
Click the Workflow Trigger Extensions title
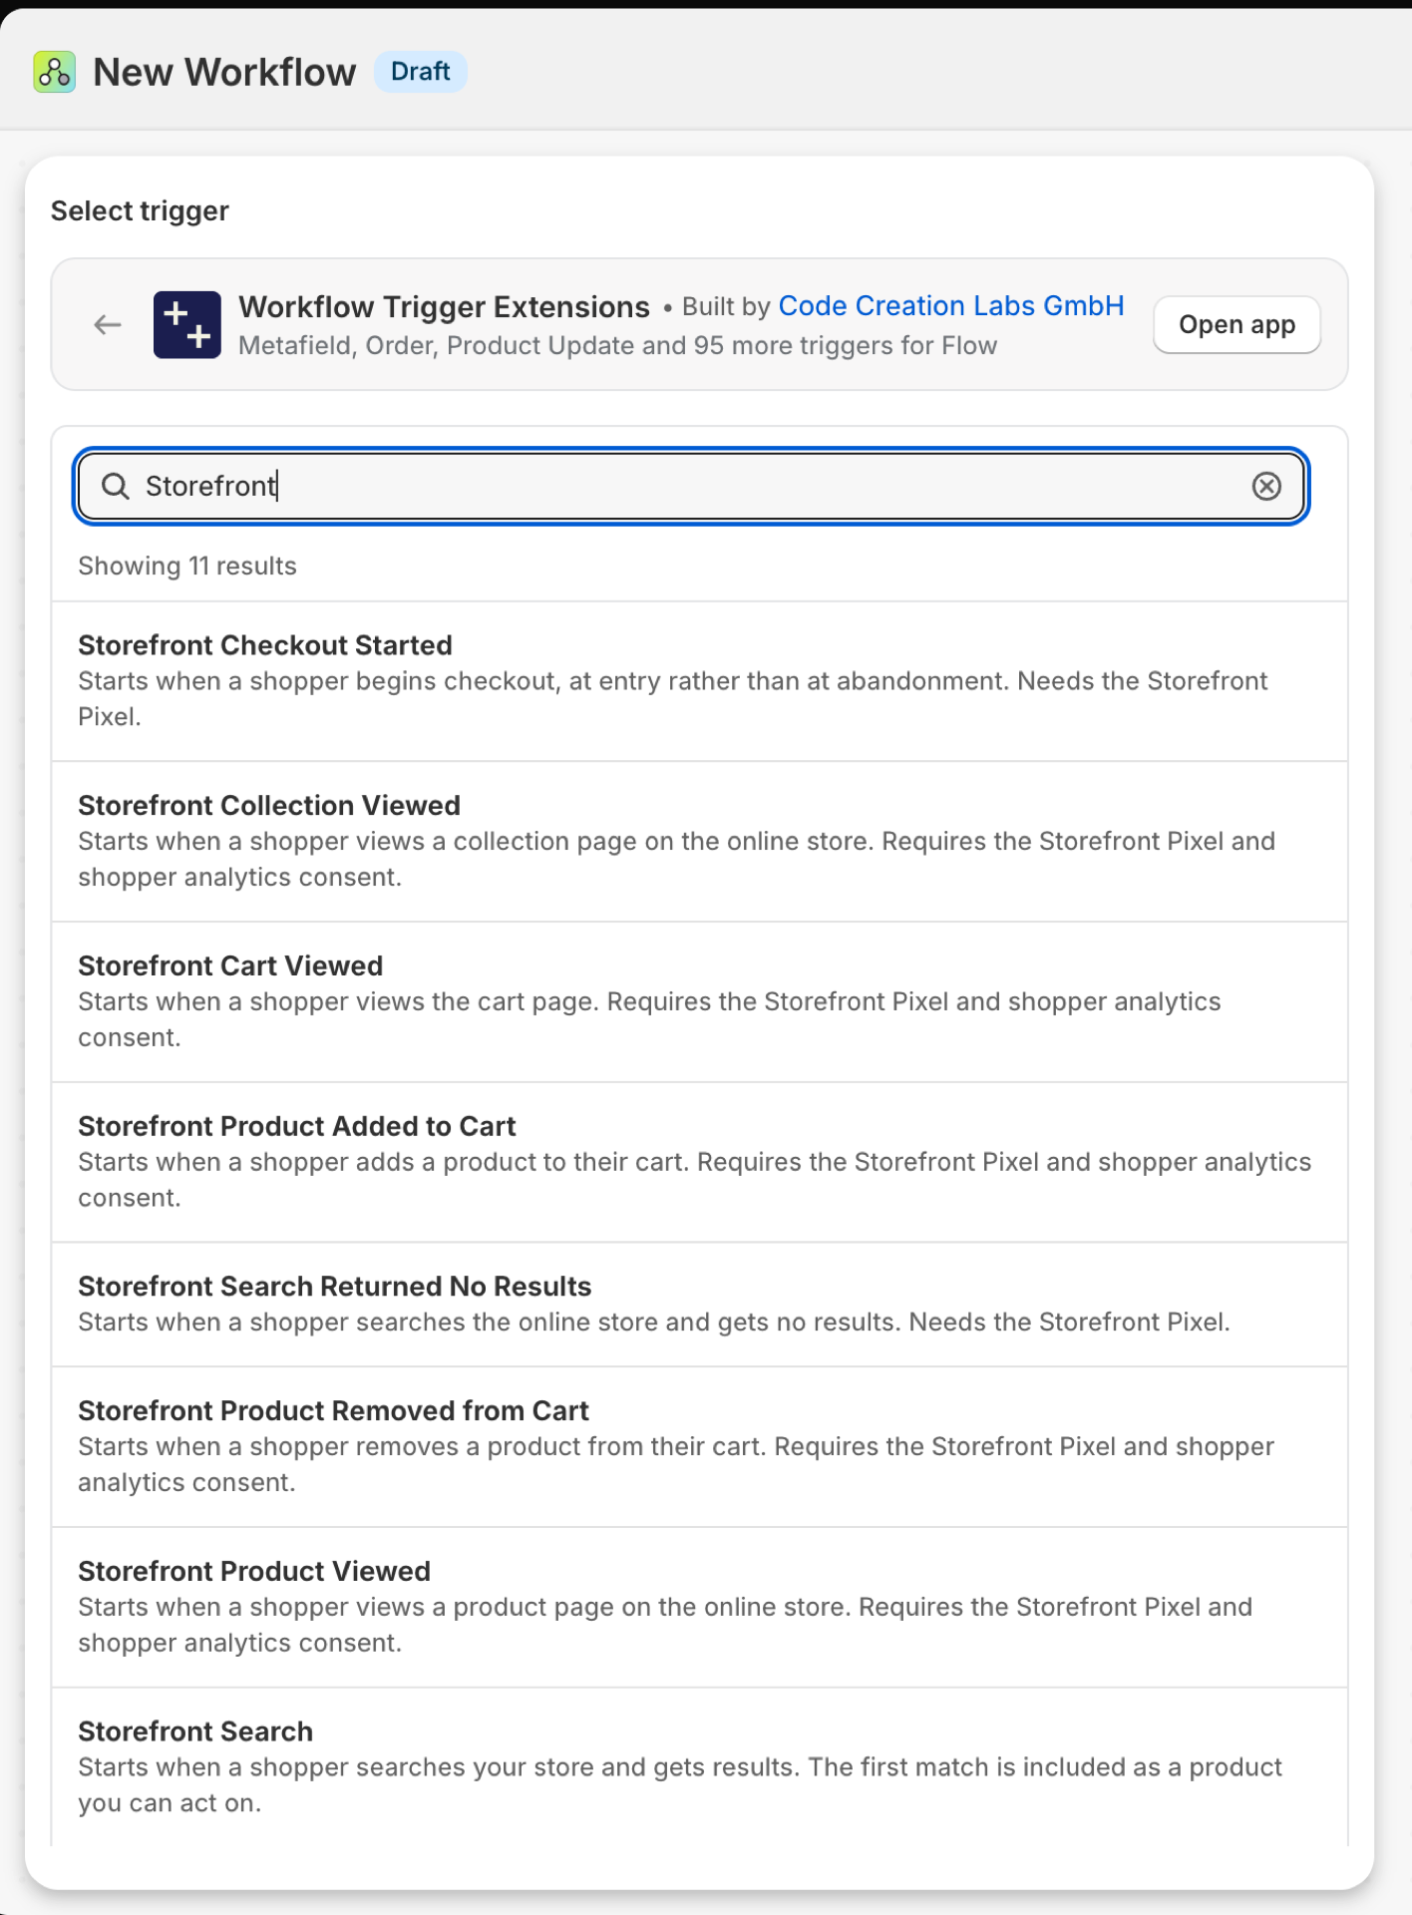[444, 306]
